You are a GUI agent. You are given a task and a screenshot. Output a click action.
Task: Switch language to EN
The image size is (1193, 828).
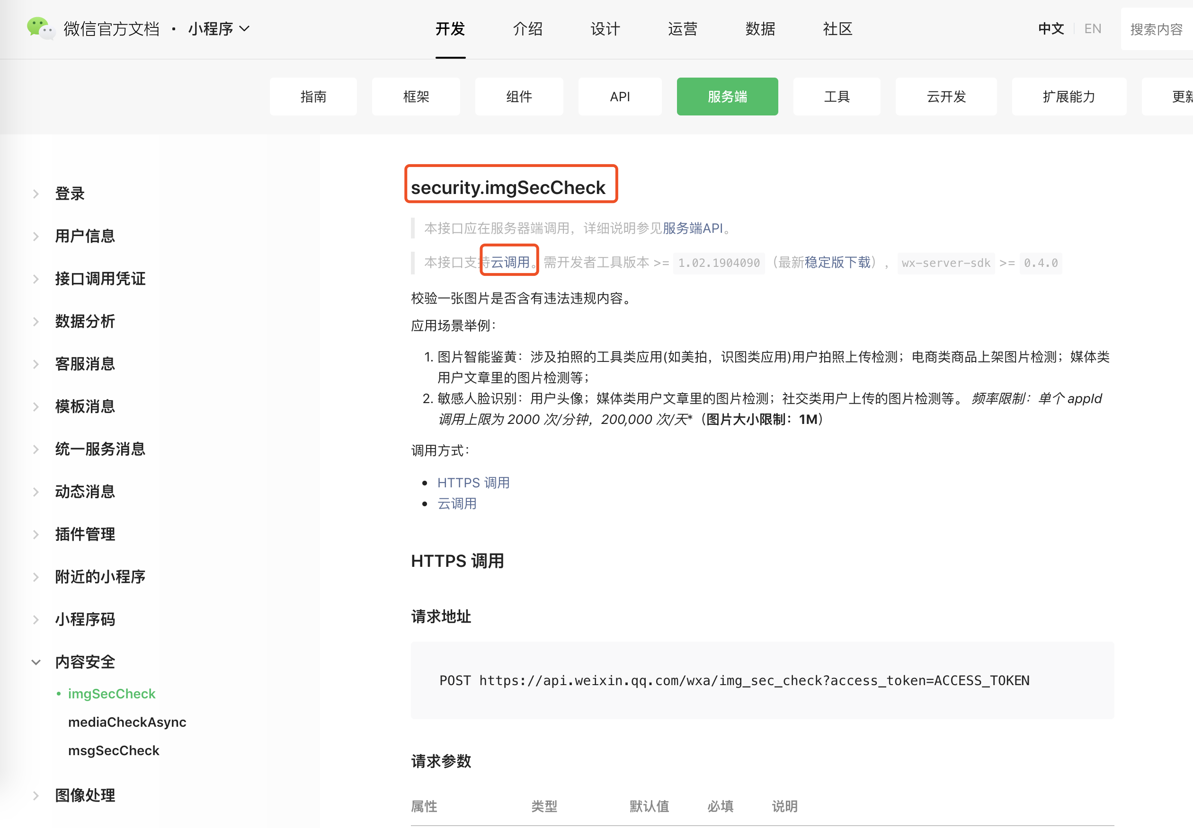click(x=1093, y=29)
